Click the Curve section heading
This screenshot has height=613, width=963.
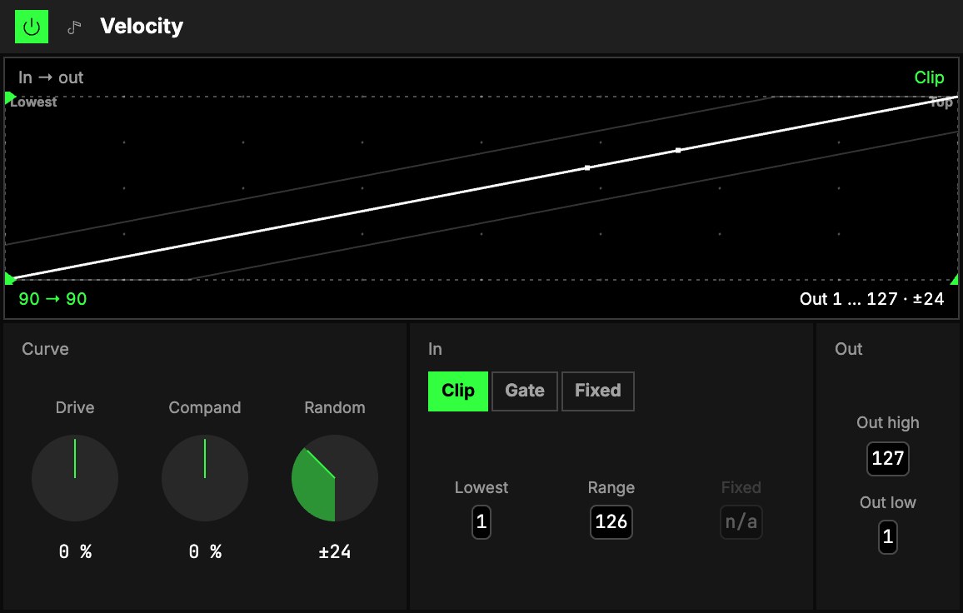point(46,349)
